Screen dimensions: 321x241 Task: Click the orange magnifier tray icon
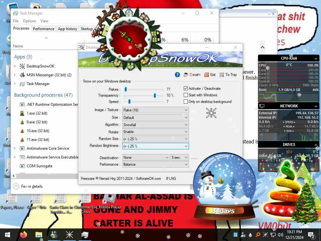258,235
